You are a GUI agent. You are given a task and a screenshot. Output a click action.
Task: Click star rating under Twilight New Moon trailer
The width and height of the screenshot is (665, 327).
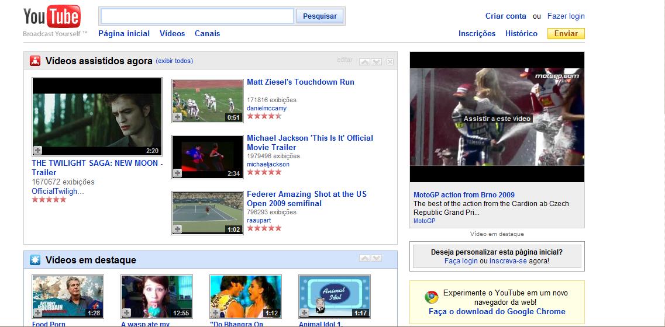click(x=49, y=200)
